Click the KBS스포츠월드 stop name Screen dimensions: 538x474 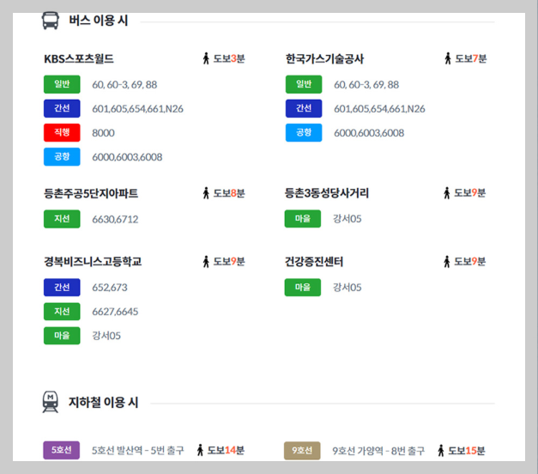79,58
